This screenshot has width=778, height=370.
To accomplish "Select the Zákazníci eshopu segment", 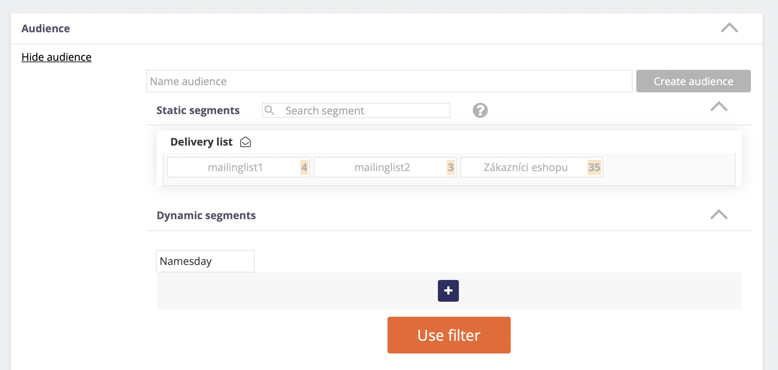I will pos(532,167).
